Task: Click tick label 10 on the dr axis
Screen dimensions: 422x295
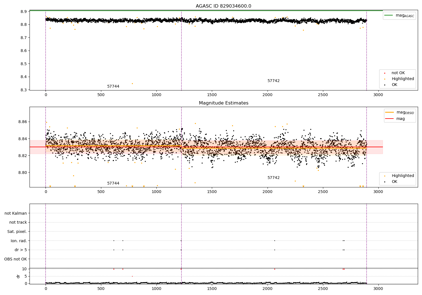Action: pos(24,269)
